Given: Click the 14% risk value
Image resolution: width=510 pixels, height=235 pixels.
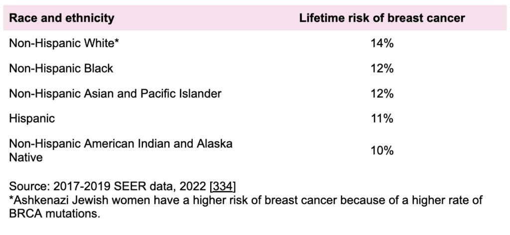Looking at the screenshot, I should [x=382, y=43].
